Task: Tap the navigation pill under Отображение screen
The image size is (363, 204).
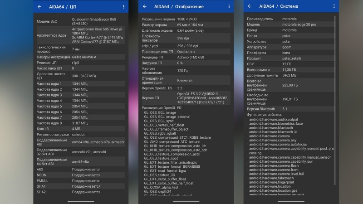Action: [x=186, y=201]
